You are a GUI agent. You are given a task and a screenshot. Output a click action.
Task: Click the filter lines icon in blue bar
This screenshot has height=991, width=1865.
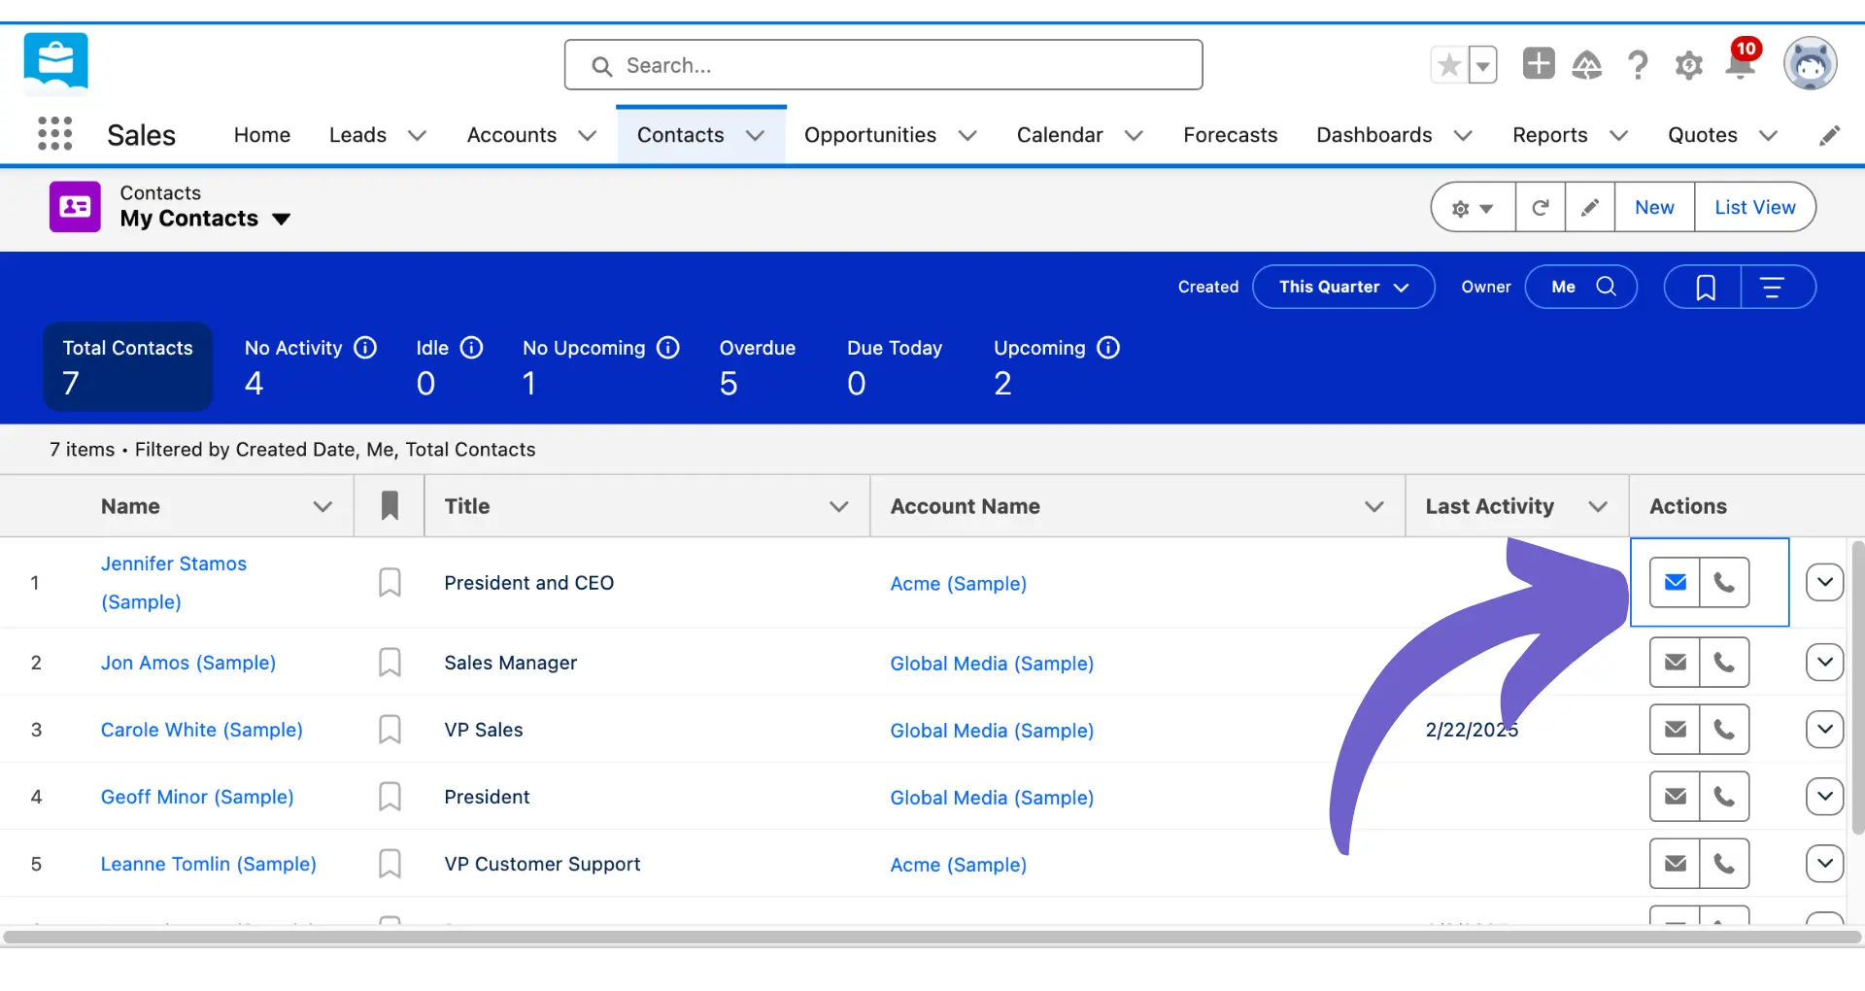[1773, 287]
